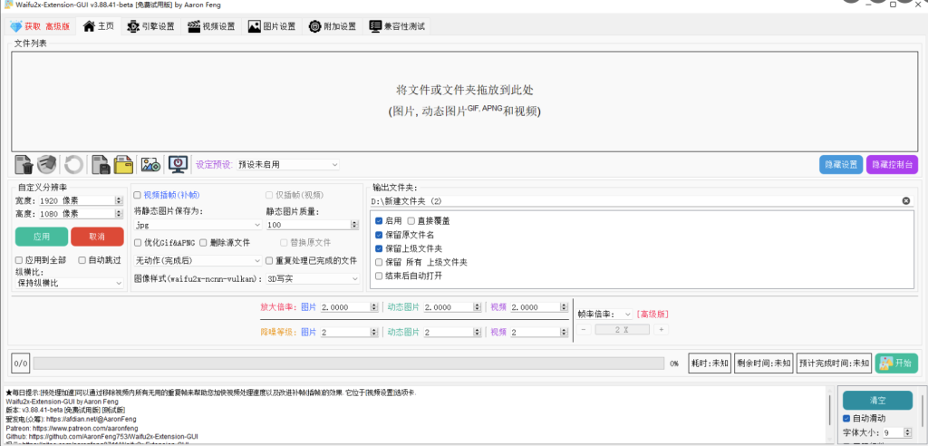
Task: Click the save file list floppy icon
Action: click(x=101, y=164)
